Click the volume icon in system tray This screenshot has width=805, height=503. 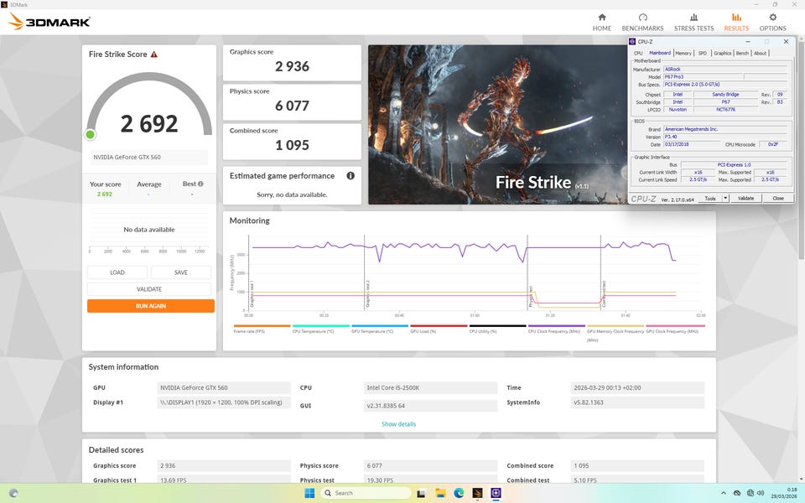(x=761, y=493)
